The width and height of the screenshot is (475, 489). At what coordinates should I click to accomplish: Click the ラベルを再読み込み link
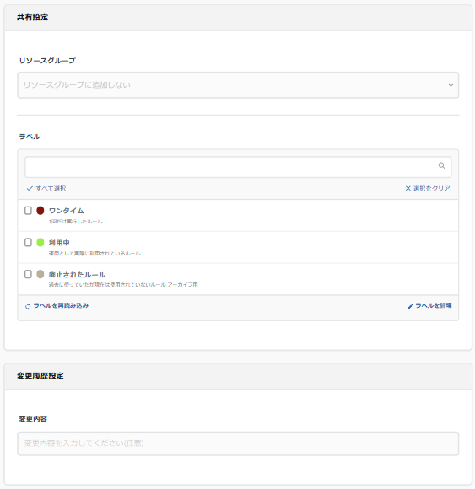tap(61, 305)
